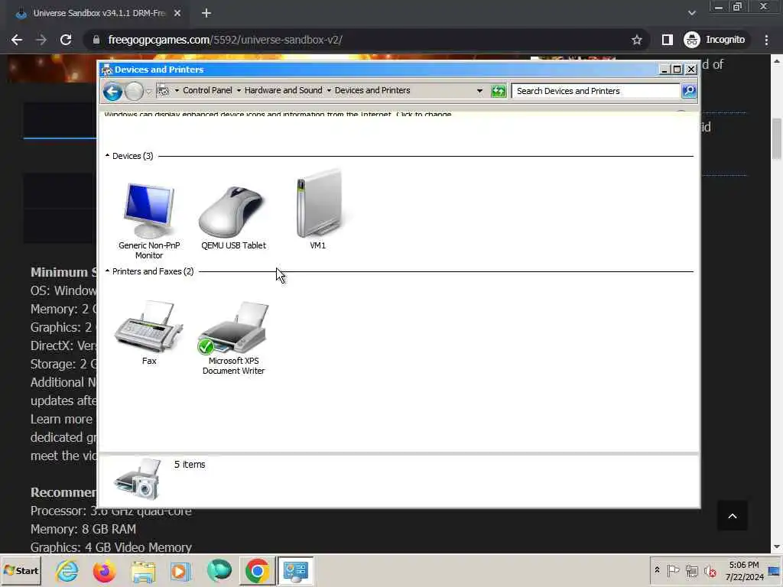Image resolution: width=783 pixels, height=587 pixels.
Task: Click the network tray icon
Action: point(691,570)
